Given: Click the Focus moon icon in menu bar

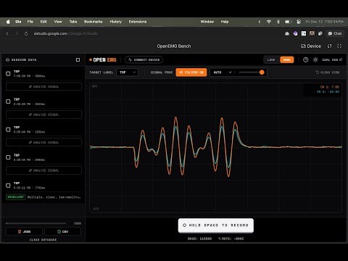Looking at the screenshot, I should [x=260, y=22].
